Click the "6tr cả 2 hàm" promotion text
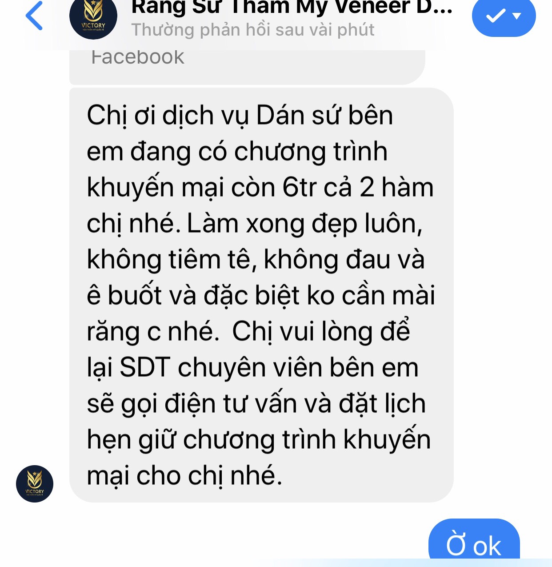This screenshot has height=567, width=552. click(358, 187)
